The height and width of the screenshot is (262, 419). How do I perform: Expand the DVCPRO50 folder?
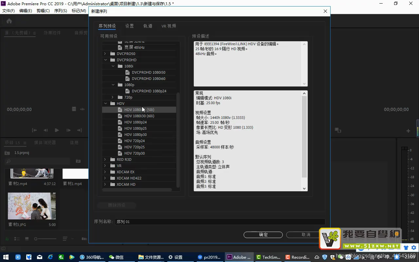tap(105, 54)
